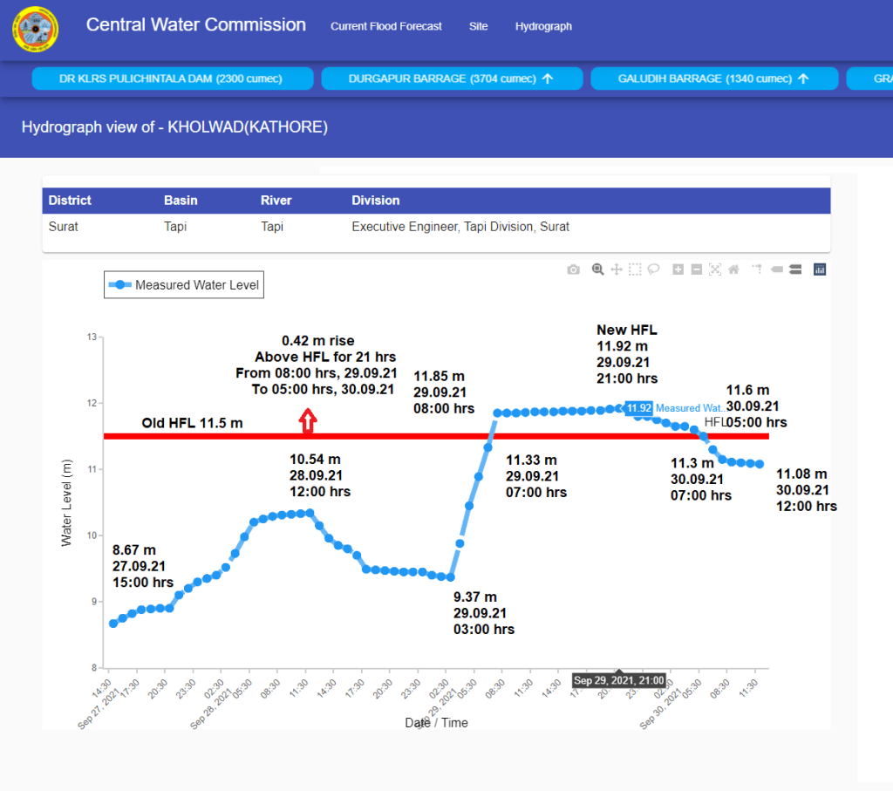This screenshot has width=893, height=791.
Task: Open the Plotly logo link icon
Action: point(820,269)
